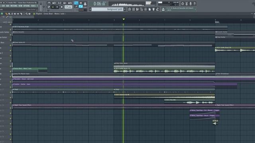Toggle wait for input before playing
This screenshot has width=255, height=143.
[54, 3]
